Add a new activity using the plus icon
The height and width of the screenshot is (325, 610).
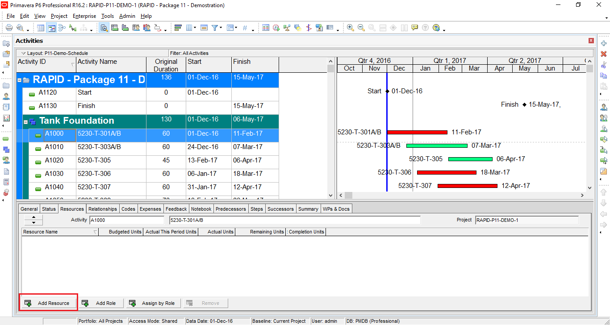[603, 43]
